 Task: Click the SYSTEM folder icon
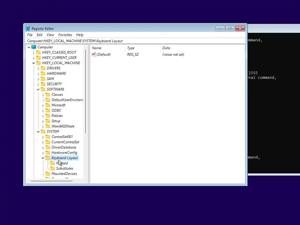coord(43,132)
